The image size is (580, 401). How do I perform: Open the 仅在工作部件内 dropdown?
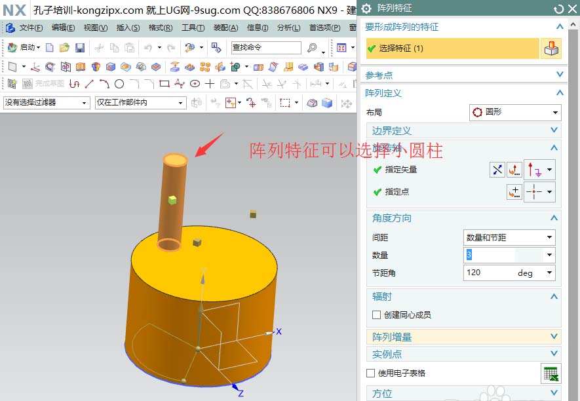(x=140, y=102)
